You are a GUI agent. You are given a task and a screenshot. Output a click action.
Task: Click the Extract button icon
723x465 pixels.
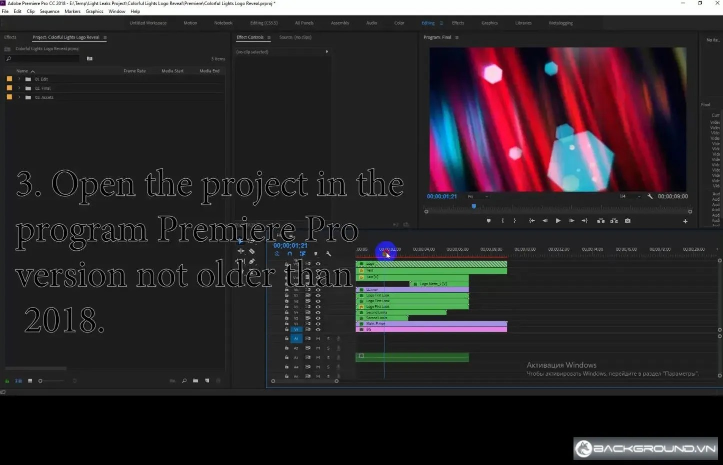[x=614, y=221]
